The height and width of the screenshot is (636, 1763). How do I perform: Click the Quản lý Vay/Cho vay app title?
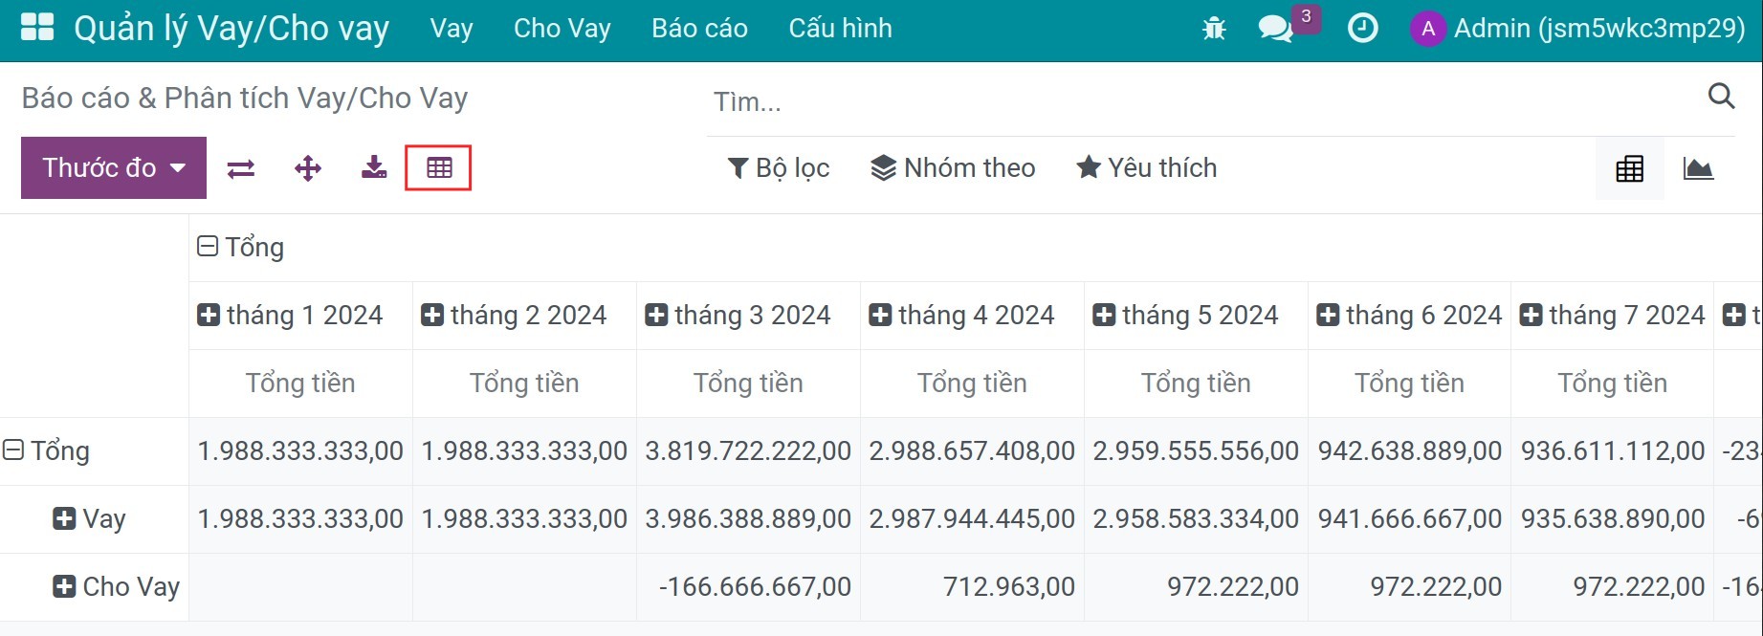coord(231,29)
